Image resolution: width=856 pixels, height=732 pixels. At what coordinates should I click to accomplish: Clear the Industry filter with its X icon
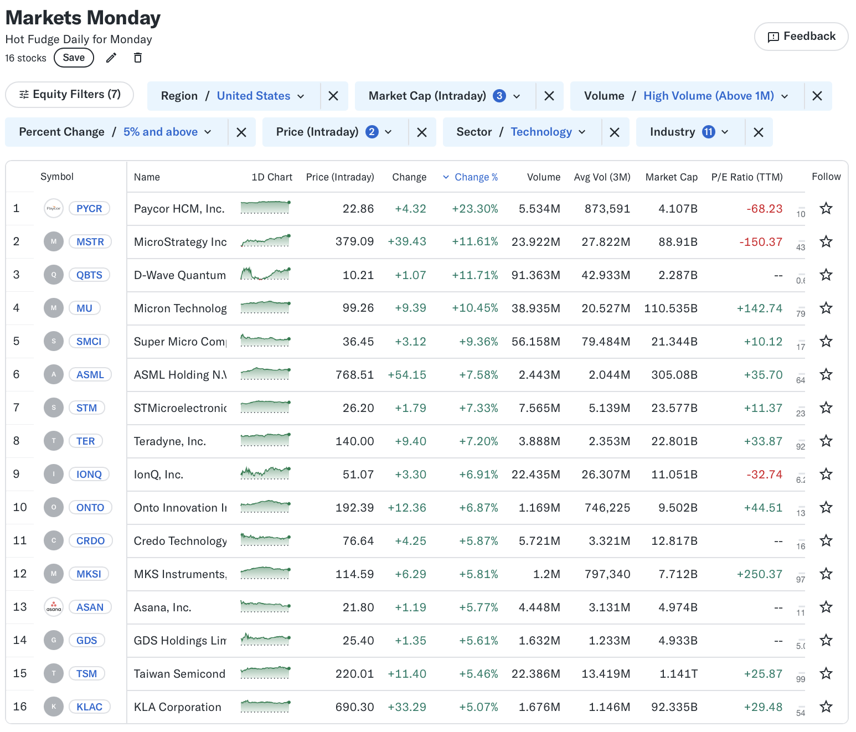pyautogui.click(x=758, y=132)
